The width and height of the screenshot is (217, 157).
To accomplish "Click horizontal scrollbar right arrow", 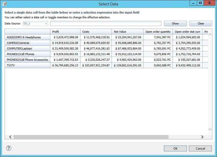I will coord(202,137).
